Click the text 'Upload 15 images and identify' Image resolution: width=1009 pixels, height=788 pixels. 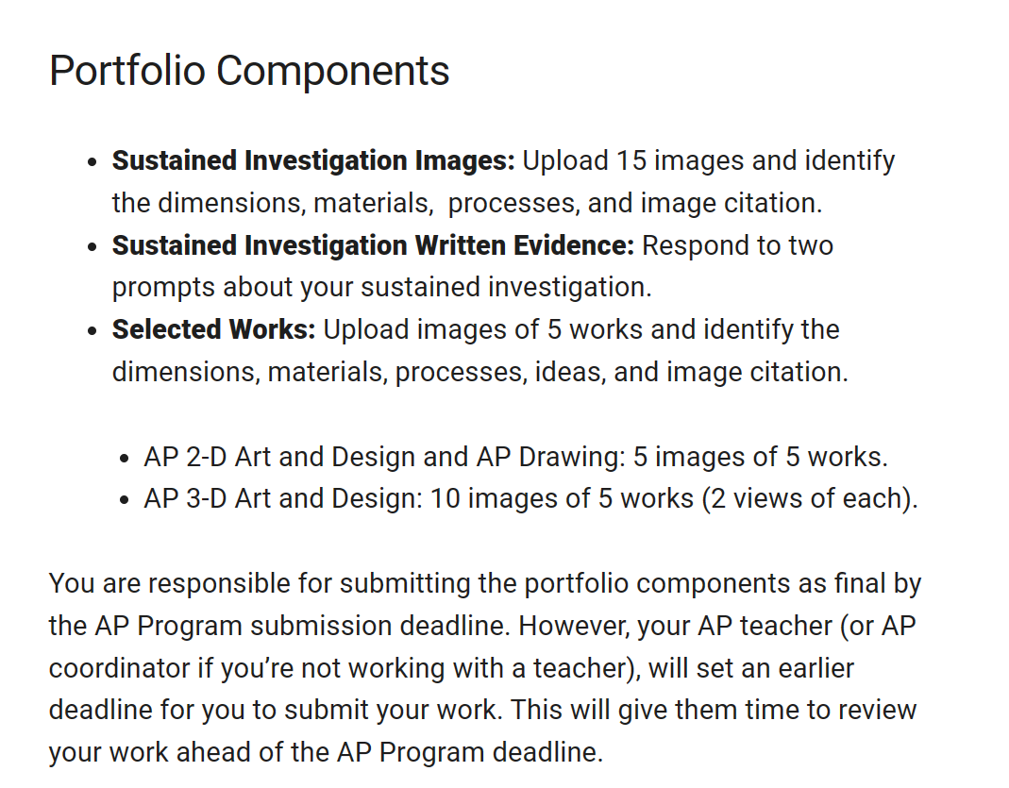click(708, 160)
